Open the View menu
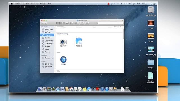The width and height of the screenshot is (180, 101). [33, 4]
